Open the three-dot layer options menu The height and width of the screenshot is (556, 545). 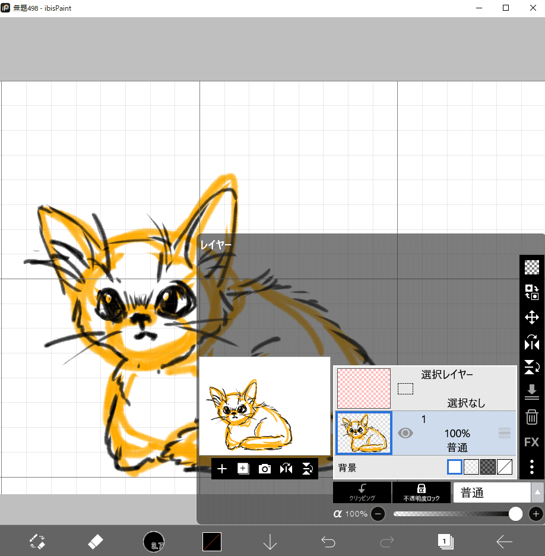531,467
